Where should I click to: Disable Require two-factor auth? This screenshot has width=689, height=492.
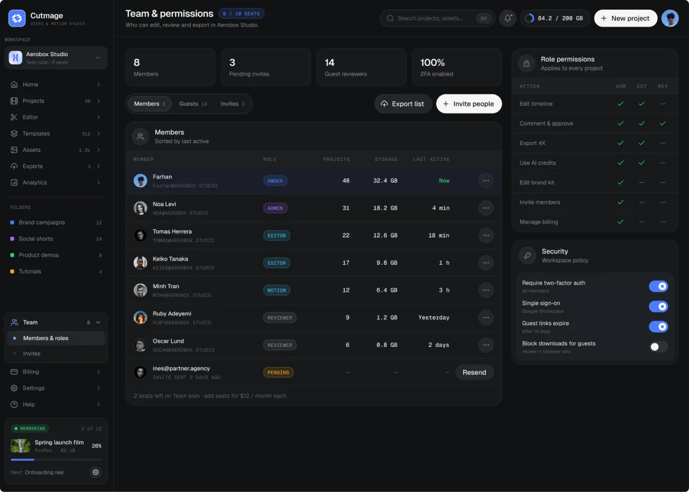[x=658, y=286]
